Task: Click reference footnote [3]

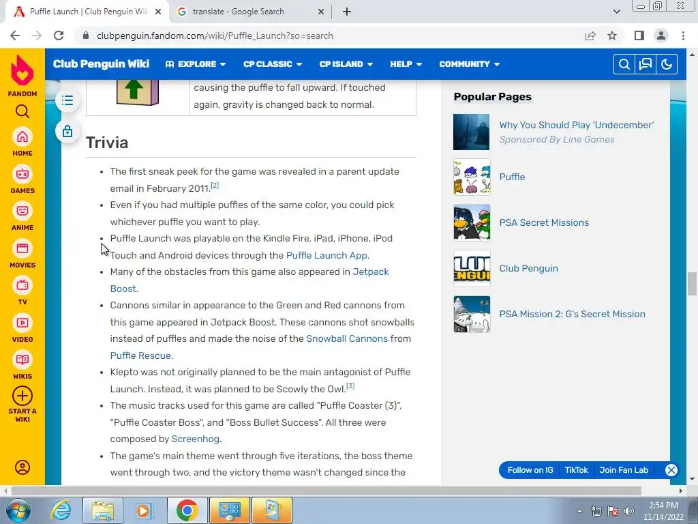Action: (x=350, y=386)
